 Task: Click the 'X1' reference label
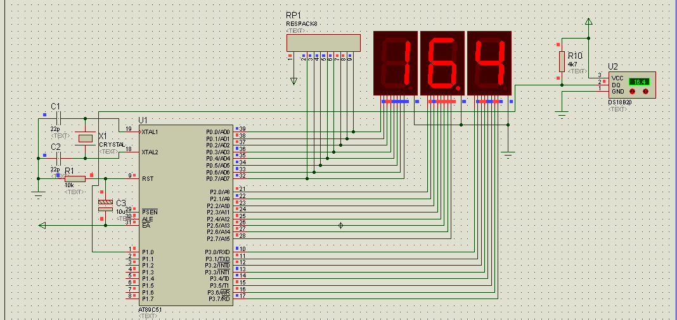tap(103, 136)
